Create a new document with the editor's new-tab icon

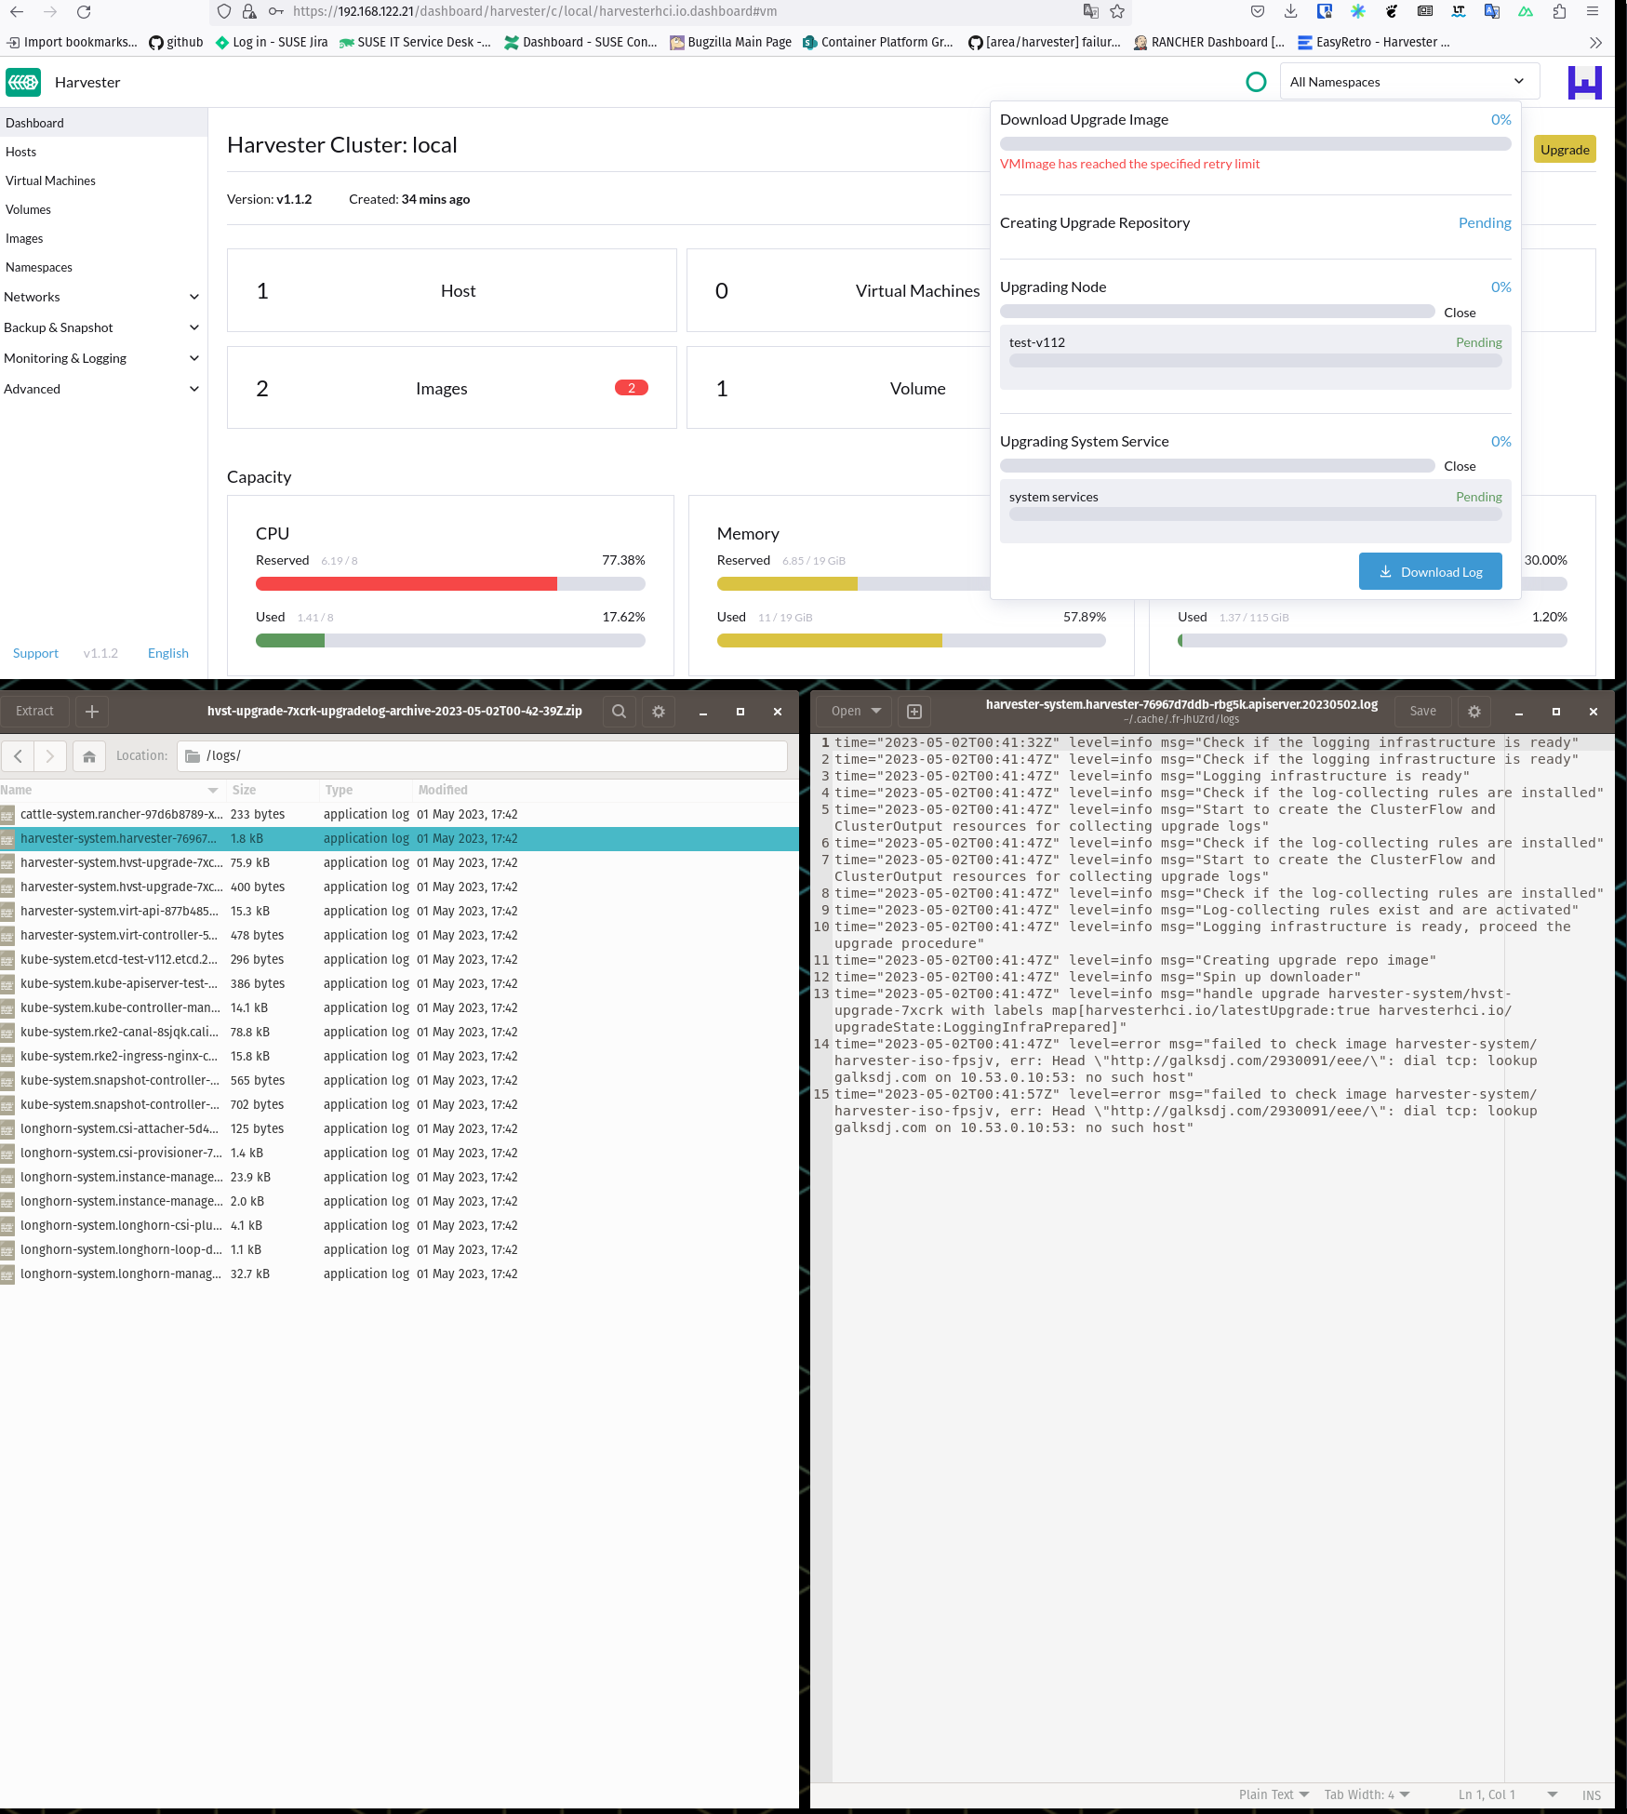(x=914, y=711)
